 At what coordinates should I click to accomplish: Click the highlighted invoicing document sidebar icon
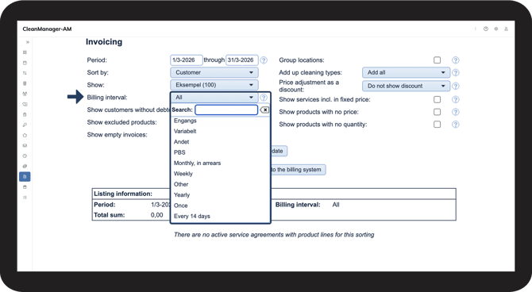click(25, 177)
